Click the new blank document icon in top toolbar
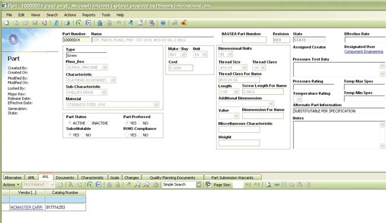 (7, 23)
